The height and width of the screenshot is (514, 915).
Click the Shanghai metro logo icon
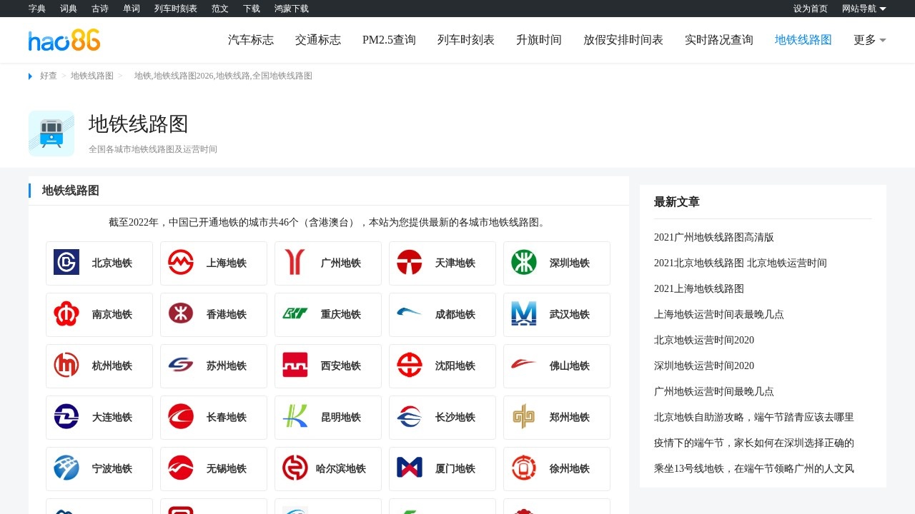pyautogui.click(x=181, y=263)
